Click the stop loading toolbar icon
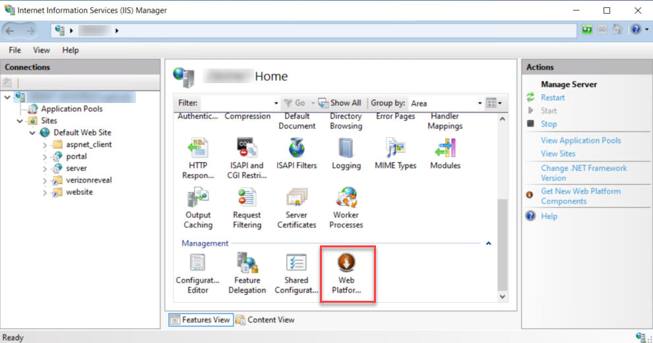Viewport: 653px width, 343px height. pyautogui.click(x=602, y=30)
